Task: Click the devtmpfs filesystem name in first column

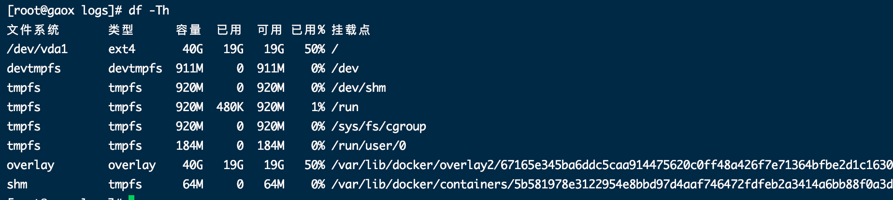Action: (34, 69)
